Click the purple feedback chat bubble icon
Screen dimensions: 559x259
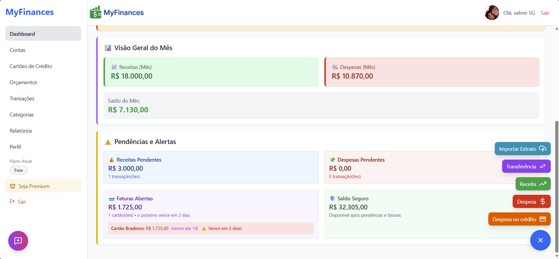(18, 241)
